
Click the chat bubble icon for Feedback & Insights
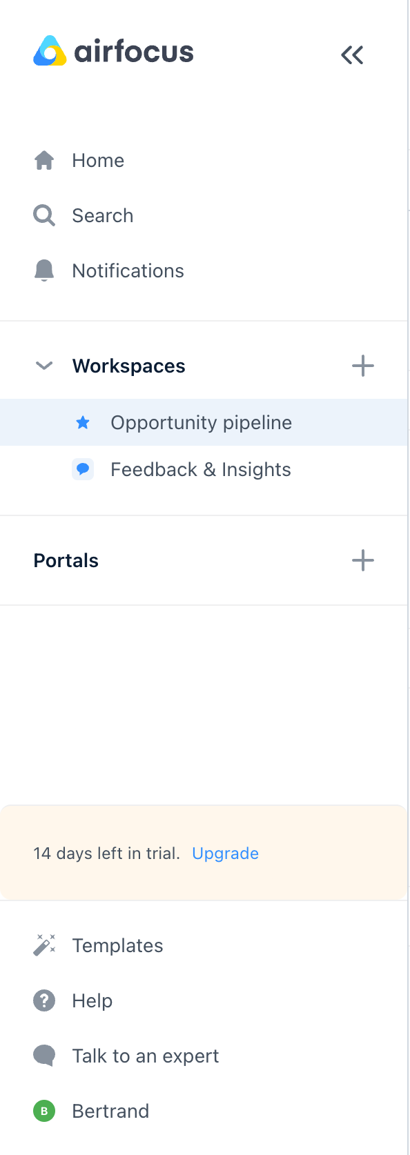[83, 469]
